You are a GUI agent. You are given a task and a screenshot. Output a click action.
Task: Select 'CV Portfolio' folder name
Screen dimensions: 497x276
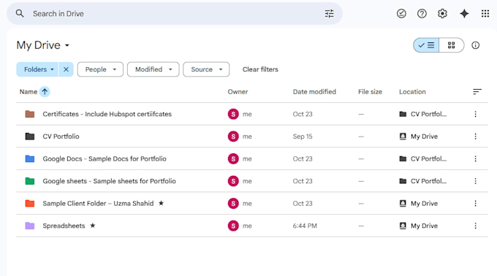[61, 137]
